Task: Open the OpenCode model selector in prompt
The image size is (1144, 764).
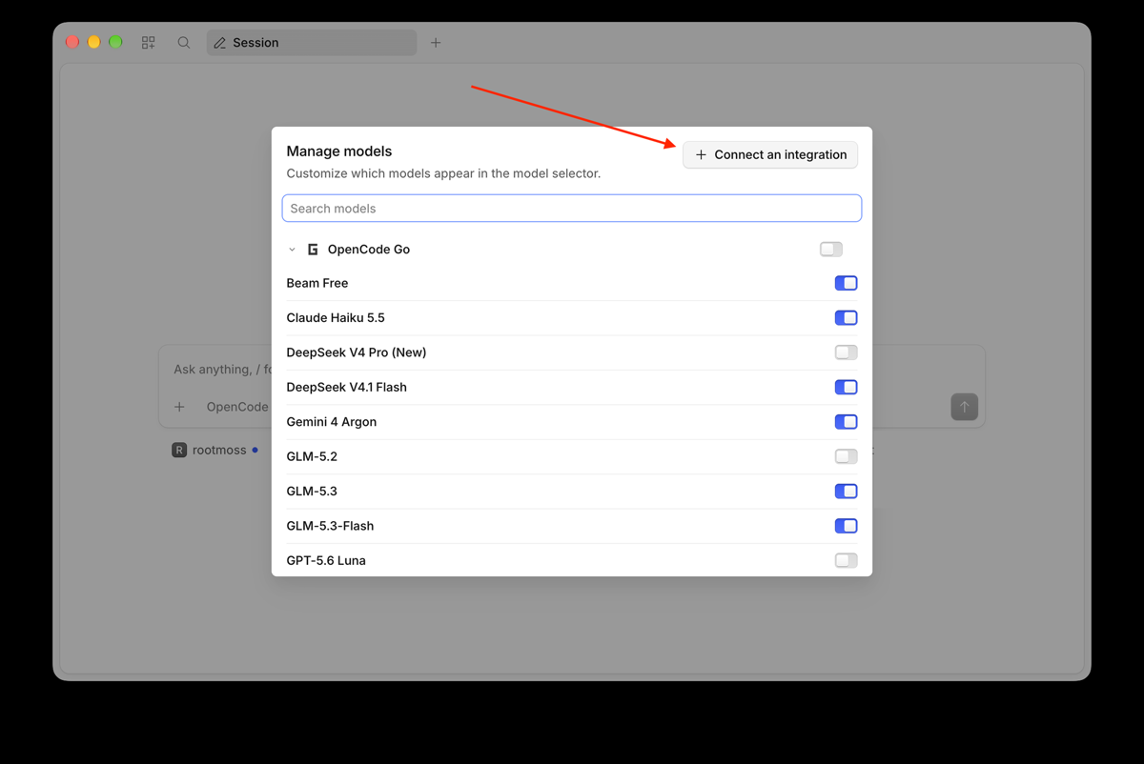Action: 237,407
